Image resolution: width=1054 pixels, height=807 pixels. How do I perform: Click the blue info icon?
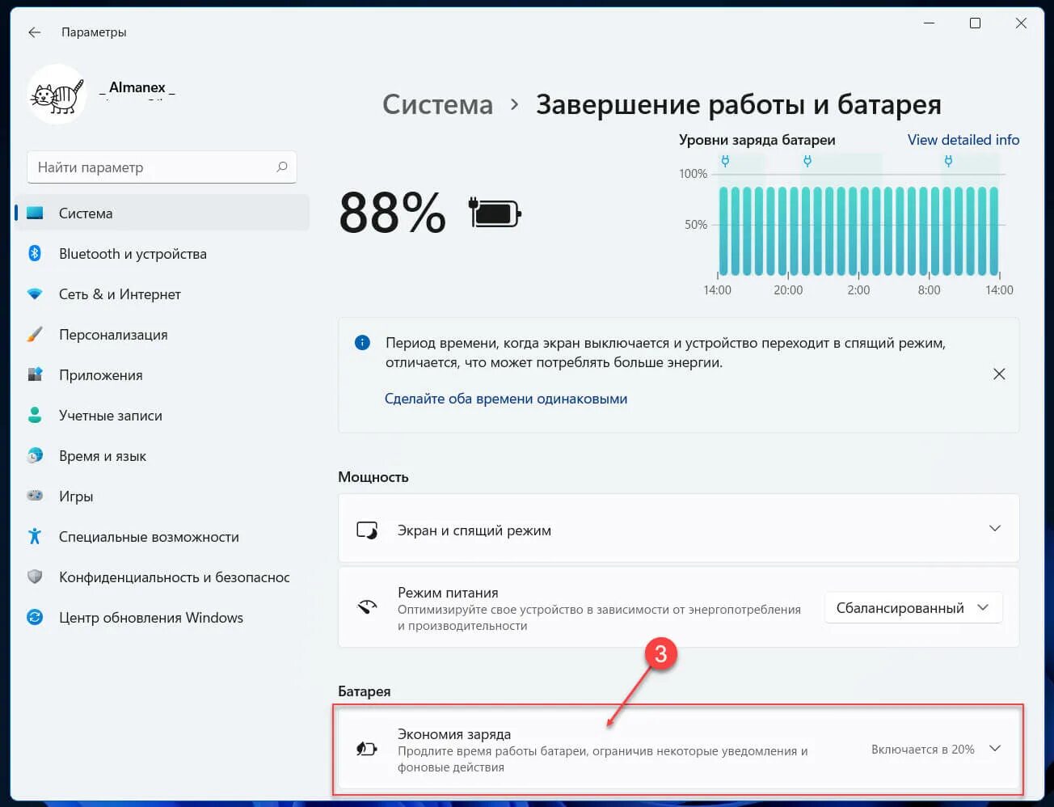[x=362, y=343]
